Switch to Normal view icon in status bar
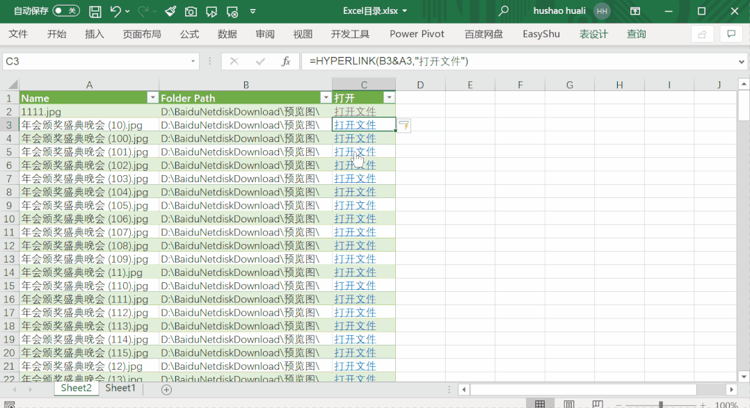 tap(540, 405)
